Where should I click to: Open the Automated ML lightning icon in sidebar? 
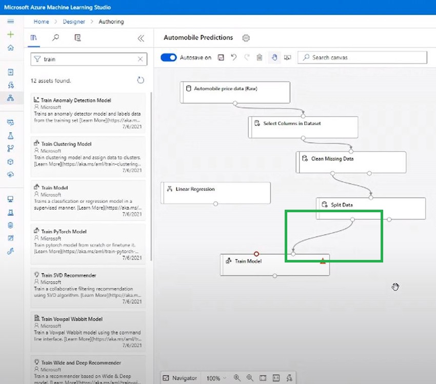11,85
